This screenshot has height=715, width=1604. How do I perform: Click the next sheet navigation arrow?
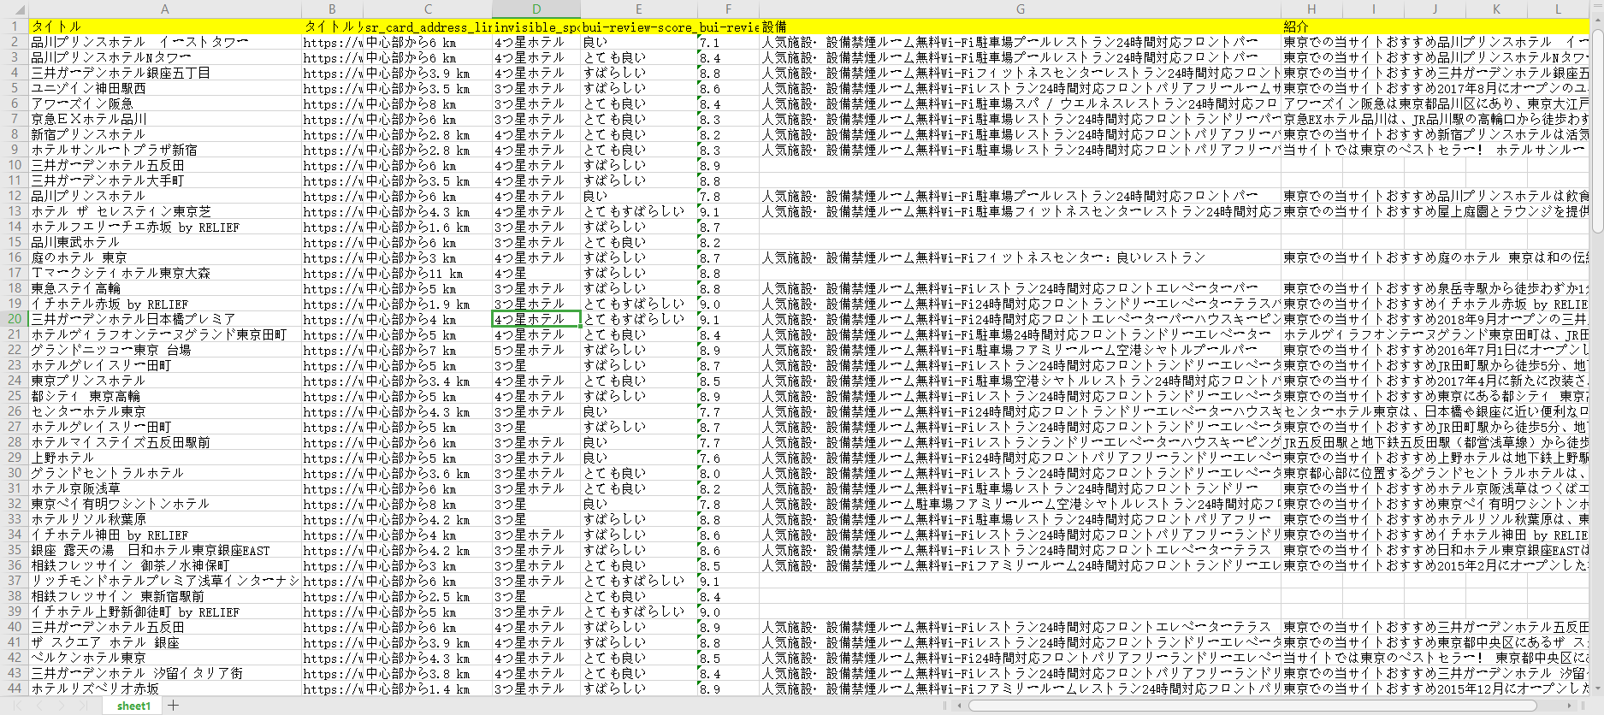(x=62, y=706)
